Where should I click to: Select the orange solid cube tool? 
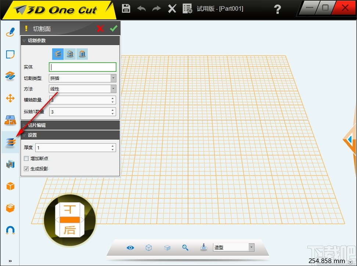coord(10,186)
